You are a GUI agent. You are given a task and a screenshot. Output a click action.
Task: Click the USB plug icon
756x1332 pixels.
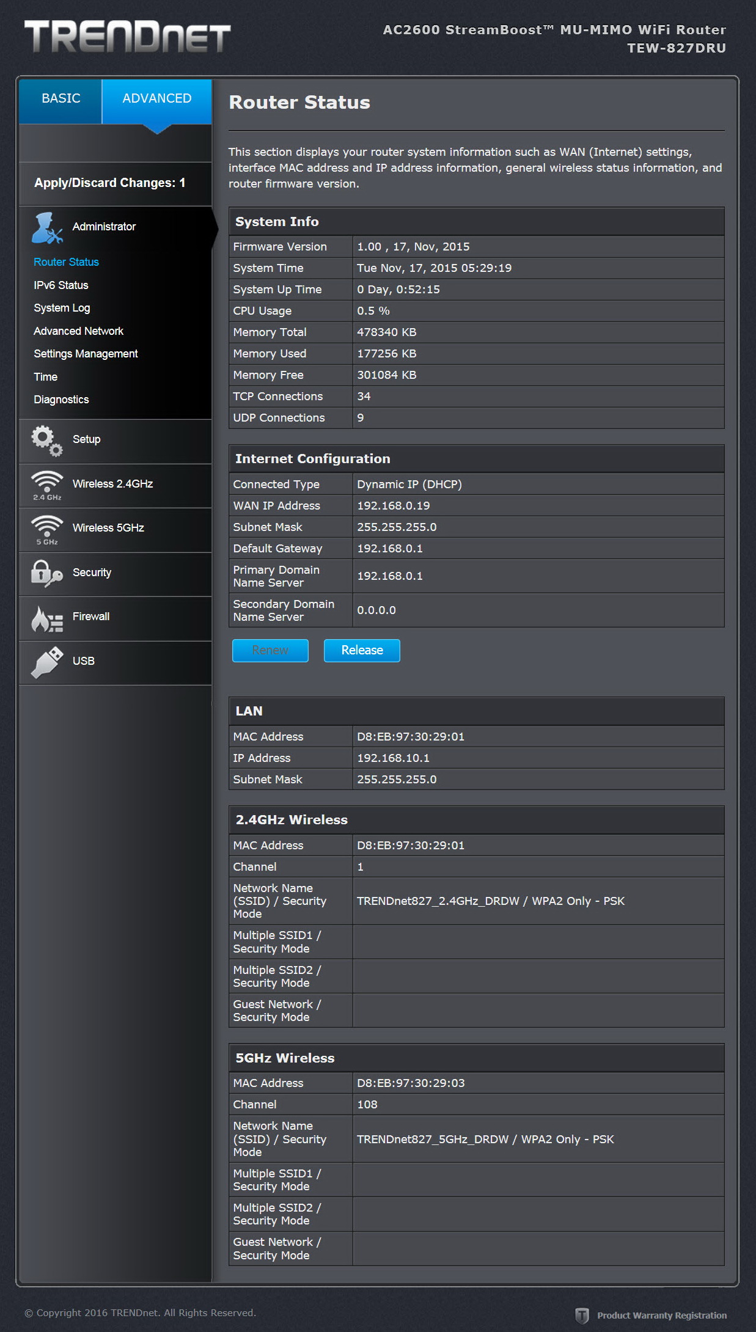pyautogui.click(x=47, y=662)
